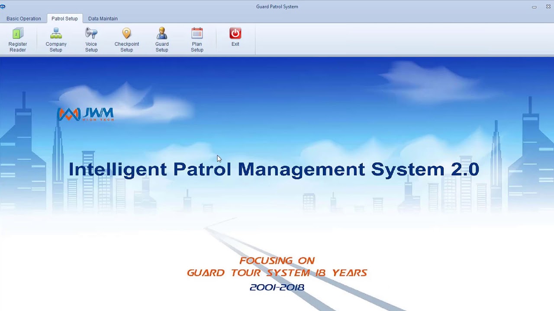Open Voice Setup megaphone icon

point(91,33)
